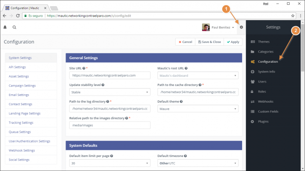Select Contact Settings tab
This screenshot has width=305, height=171.
pyautogui.click(x=31, y=104)
